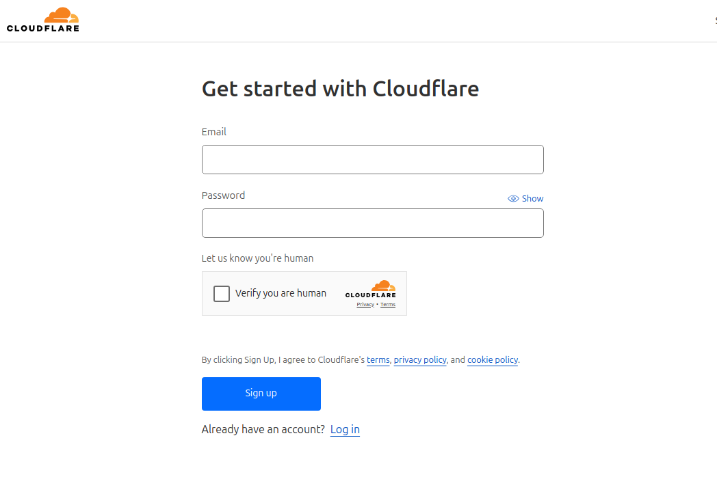Click the Email field label
Viewport: 717px width, 479px height.
(x=214, y=132)
